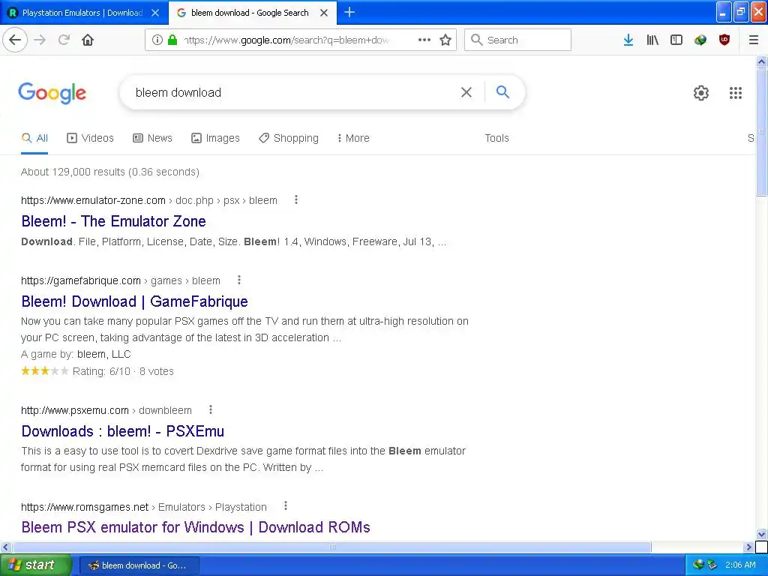Focus the Google search query field

[x=294, y=92]
